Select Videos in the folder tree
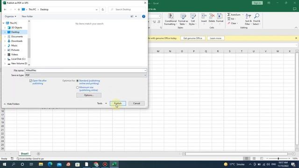This screenshot has width=299, height=168. click(x=14, y=55)
